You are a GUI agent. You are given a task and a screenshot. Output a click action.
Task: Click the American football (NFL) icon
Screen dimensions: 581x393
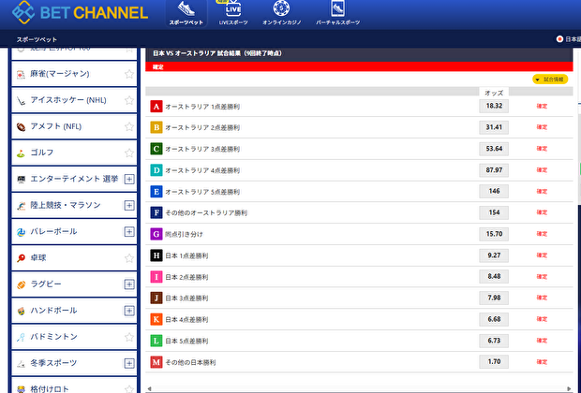(21, 126)
